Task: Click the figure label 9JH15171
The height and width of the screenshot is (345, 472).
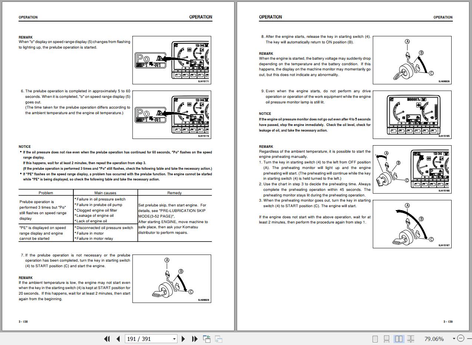Action: pyautogui.click(x=203, y=82)
